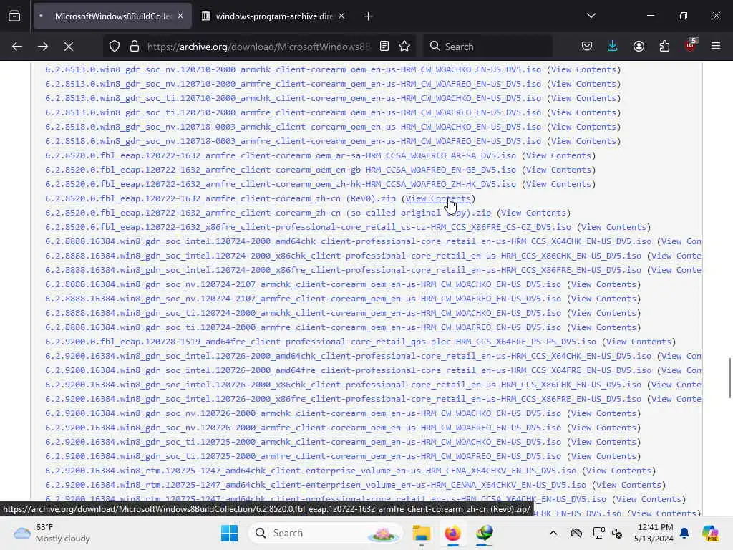Close the windows-program-archive tab
The image size is (733, 550).
[x=341, y=16]
